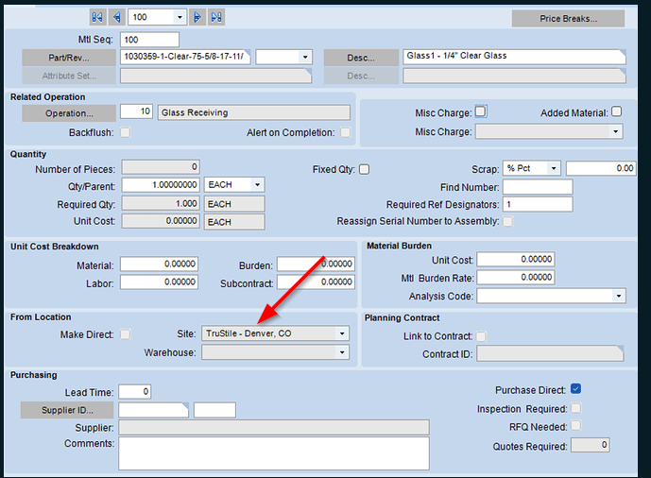This screenshot has width=651, height=478.
Task: Open Part/Rev search button
Action: 69,57
